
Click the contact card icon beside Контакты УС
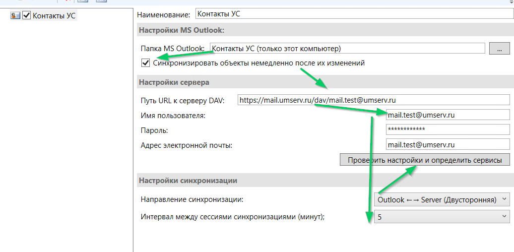(x=15, y=15)
